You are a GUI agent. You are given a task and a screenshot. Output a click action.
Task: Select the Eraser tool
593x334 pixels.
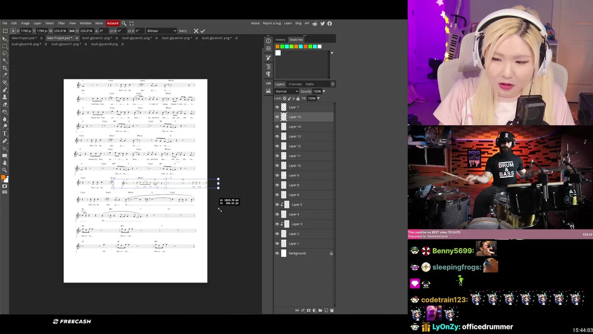point(5,104)
